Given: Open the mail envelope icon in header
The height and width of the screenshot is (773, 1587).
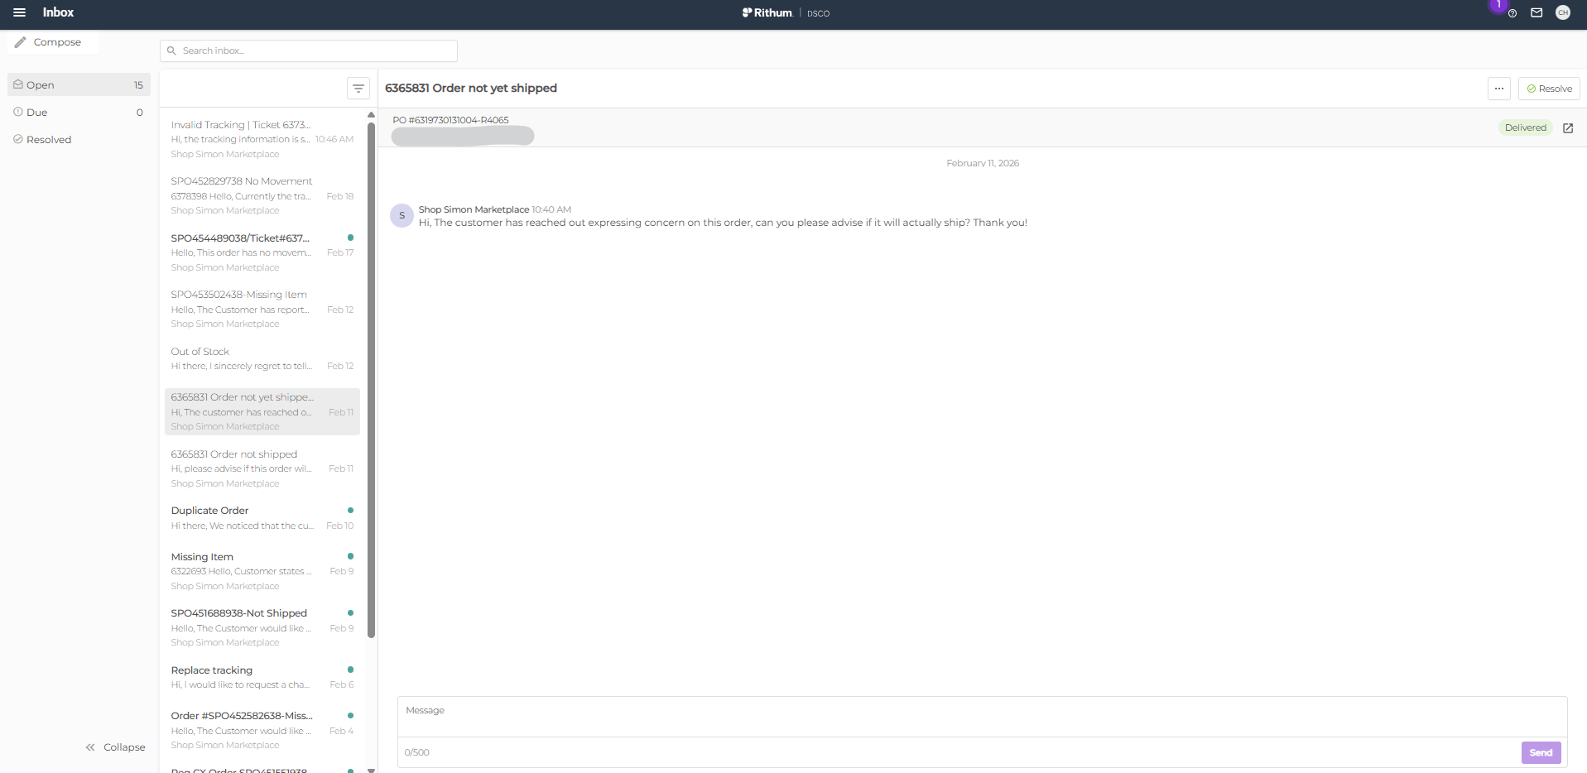Looking at the screenshot, I should (1537, 12).
